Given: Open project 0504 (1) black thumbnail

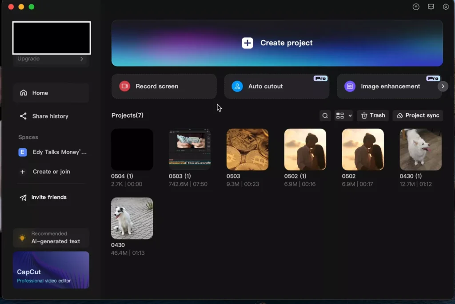Looking at the screenshot, I should (132, 150).
